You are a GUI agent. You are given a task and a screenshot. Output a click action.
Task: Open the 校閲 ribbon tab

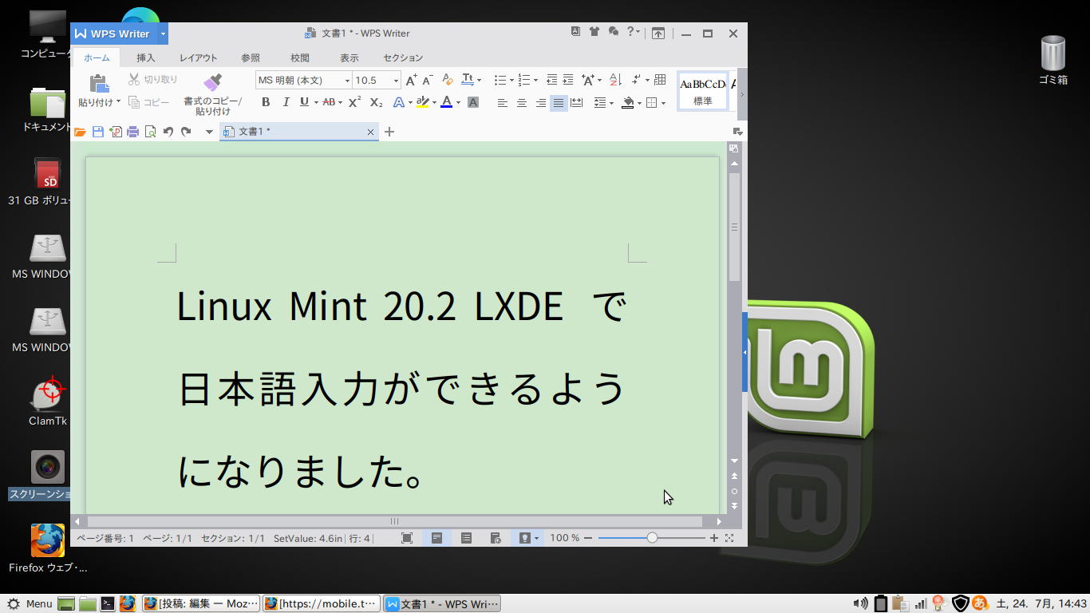point(300,57)
